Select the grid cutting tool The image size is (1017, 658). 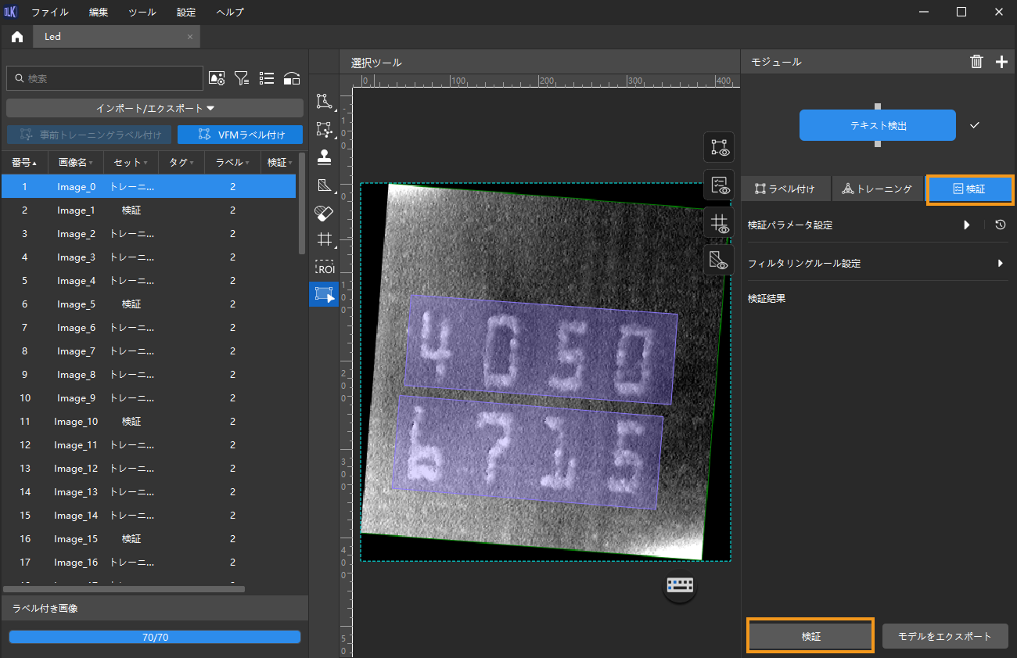pos(324,239)
